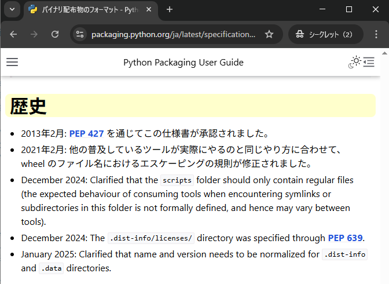
Task: Close the browser window
Action: (376, 9)
